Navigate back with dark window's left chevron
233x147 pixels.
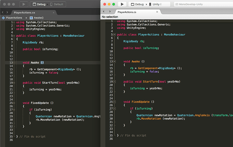click(x=3, y=12)
